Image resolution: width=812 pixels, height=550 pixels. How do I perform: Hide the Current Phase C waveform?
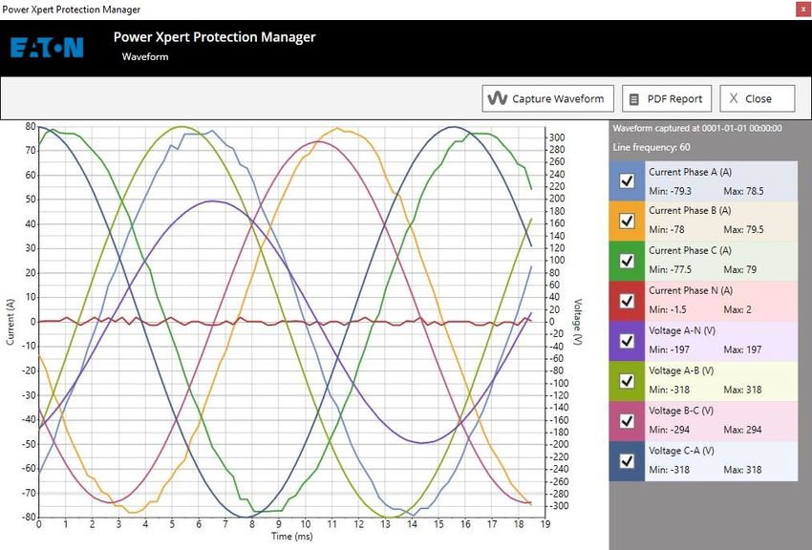pyautogui.click(x=627, y=261)
